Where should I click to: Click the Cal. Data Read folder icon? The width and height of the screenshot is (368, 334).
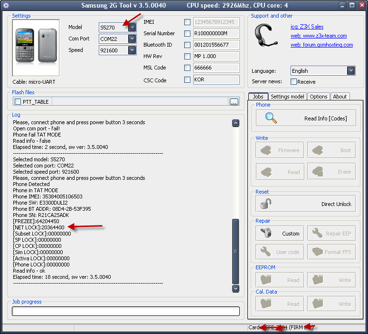tap(266, 304)
